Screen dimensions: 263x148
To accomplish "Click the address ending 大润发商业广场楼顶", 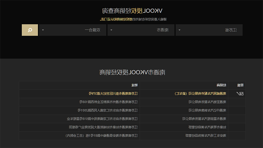I will click(103, 127).
